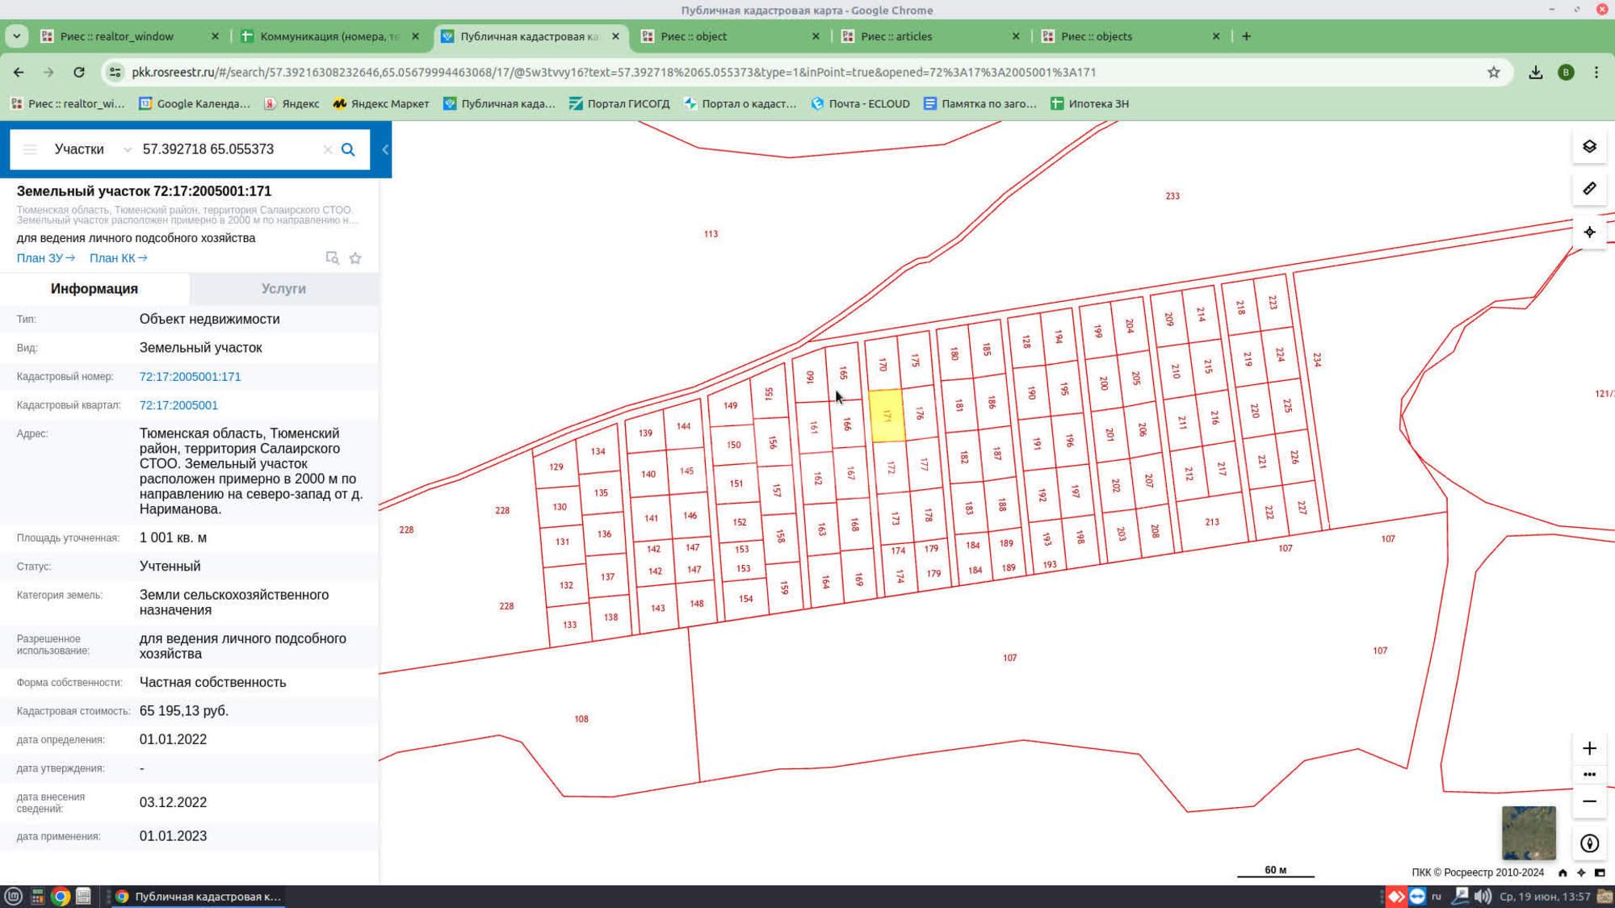Reset map orientation with compass icon

(1589, 843)
